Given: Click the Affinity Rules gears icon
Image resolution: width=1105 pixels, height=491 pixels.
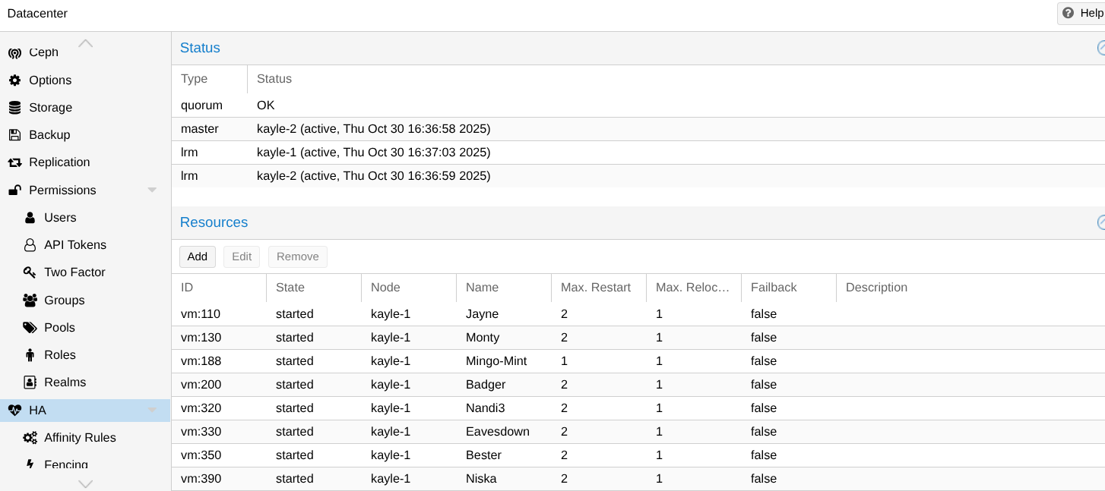Looking at the screenshot, I should [30, 438].
